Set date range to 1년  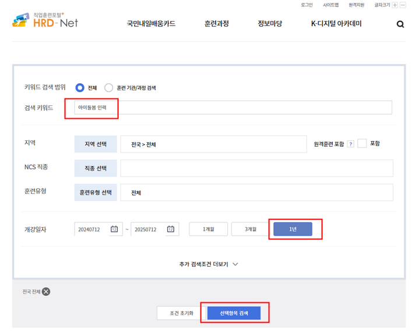293,229
